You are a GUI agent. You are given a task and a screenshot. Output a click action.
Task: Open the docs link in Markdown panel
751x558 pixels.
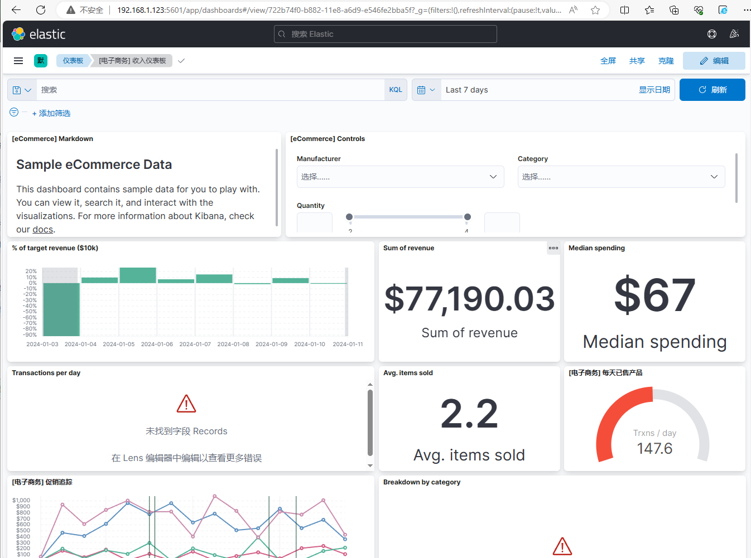[42, 229]
